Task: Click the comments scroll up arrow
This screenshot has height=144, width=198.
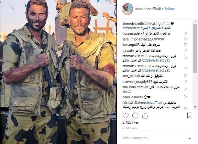Action: [x=195, y=22]
